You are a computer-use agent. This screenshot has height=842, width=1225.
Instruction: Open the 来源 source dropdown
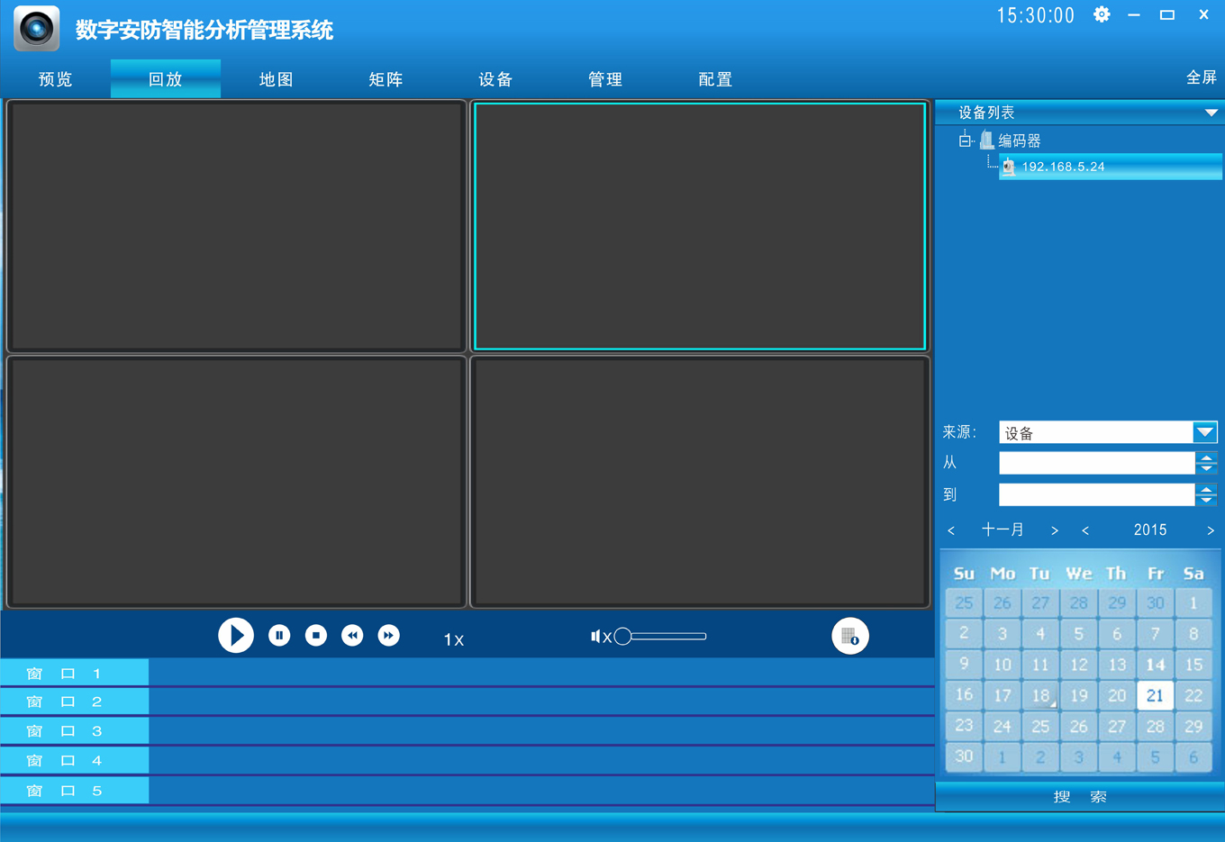pyautogui.click(x=1205, y=432)
